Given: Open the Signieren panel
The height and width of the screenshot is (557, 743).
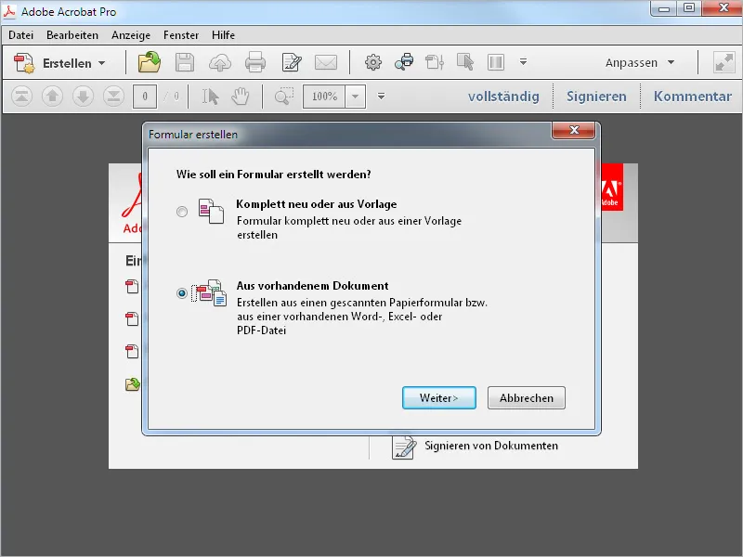Looking at the screenshot, I should click(596, 97).
